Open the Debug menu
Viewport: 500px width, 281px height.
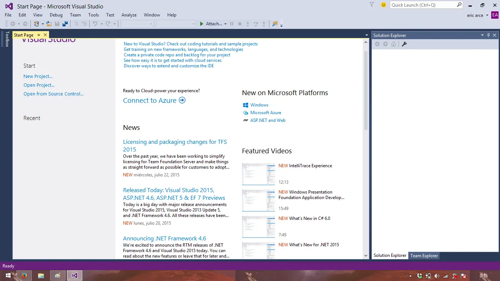tap(56, 15)
